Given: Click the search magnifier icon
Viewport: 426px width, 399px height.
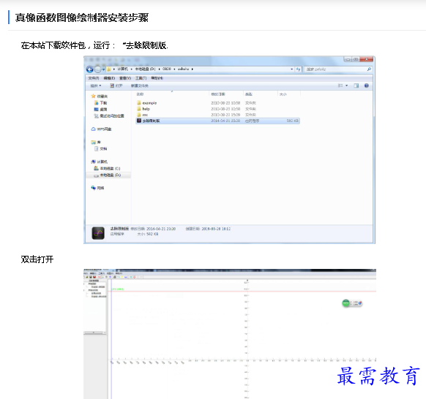Looking at the screenshot, I should pyautogui.click(x=369, y=69).
